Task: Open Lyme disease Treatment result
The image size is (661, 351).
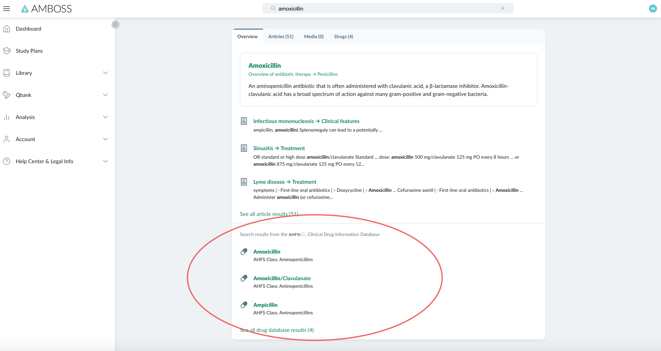Action: [285, 182]
